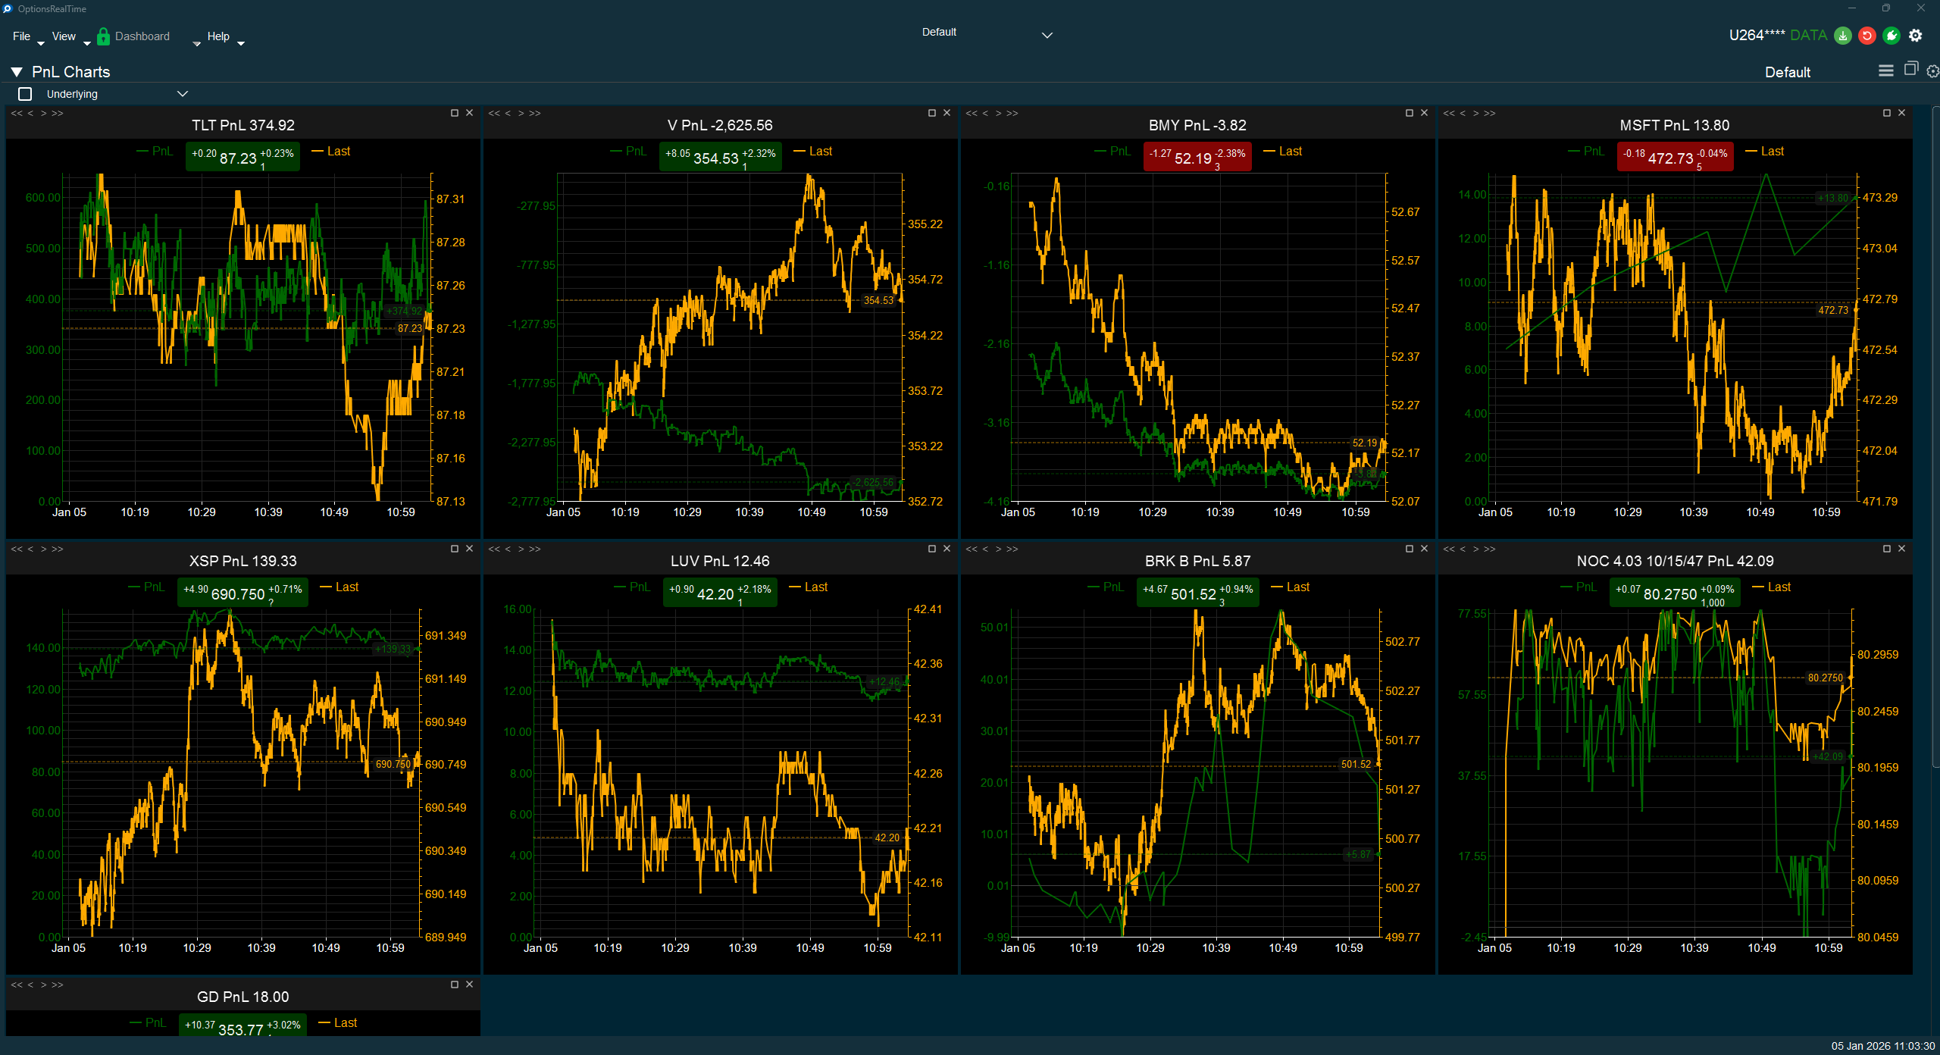The image size is (1940, 1055).
Task: Click the red reset icon in title bar
Action: click(1866, 36)
